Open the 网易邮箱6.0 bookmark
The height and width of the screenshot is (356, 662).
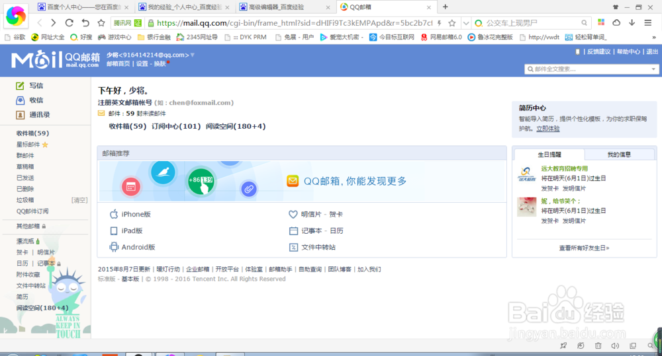441,37
